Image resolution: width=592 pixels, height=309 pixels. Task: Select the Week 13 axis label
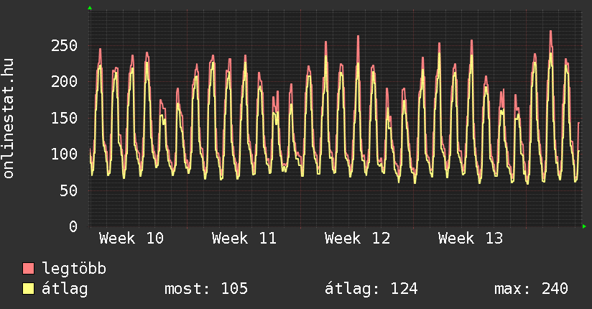[471, 238]
